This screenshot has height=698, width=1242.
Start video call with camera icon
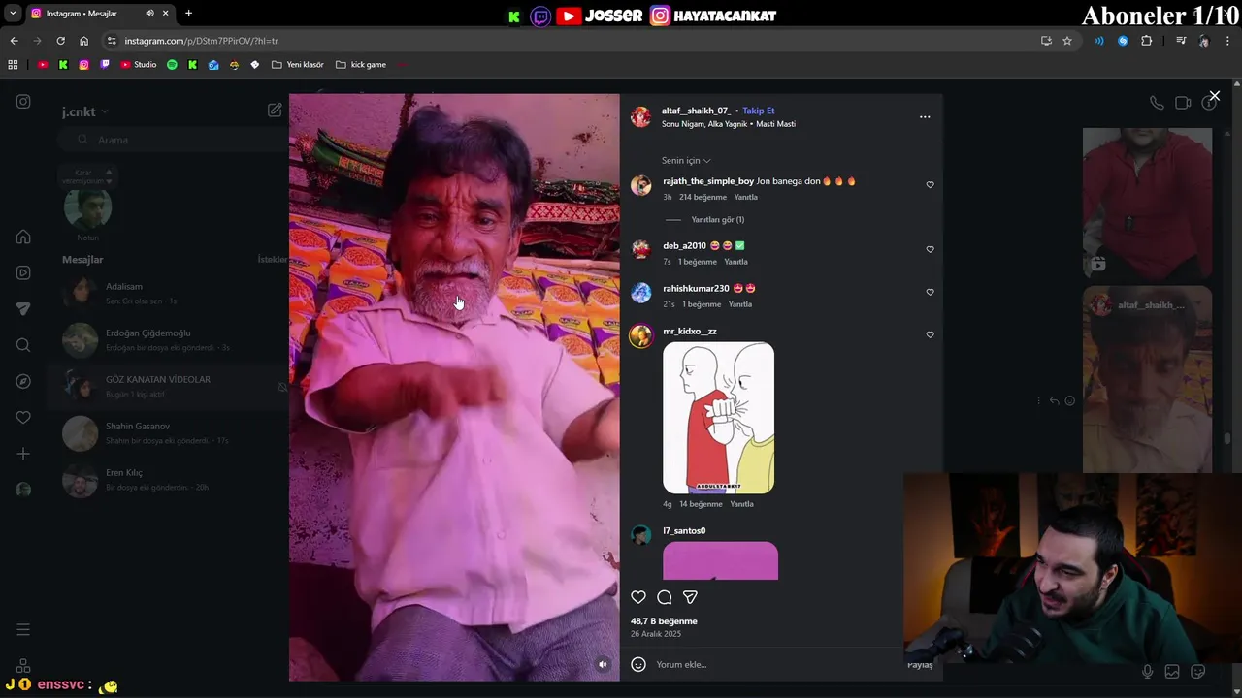pos(1183,103)
